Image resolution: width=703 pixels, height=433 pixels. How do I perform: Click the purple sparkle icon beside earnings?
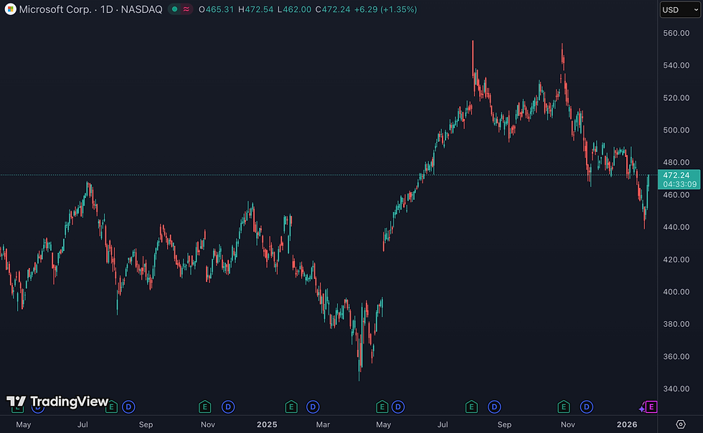tap(642, 409)
